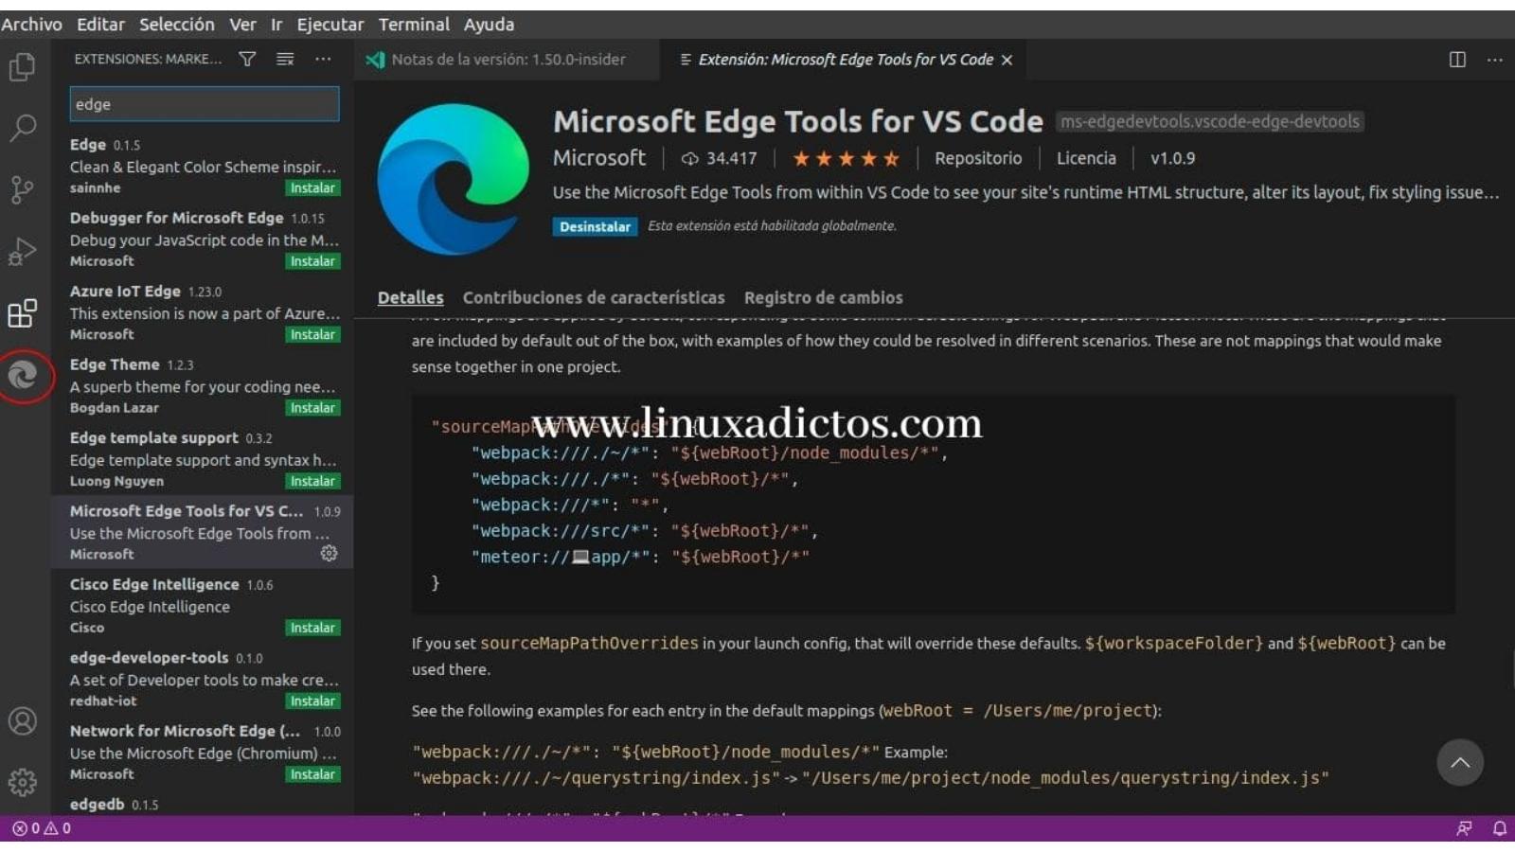Select the edgedb extension list item
The width and height of the screenshot is (1515, 852).
point(203,805)
